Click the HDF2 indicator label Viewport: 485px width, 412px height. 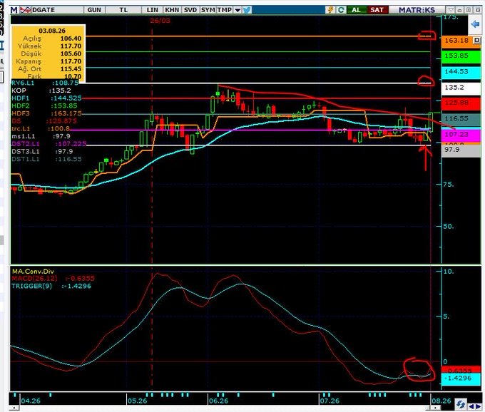(x=44, y=106)
